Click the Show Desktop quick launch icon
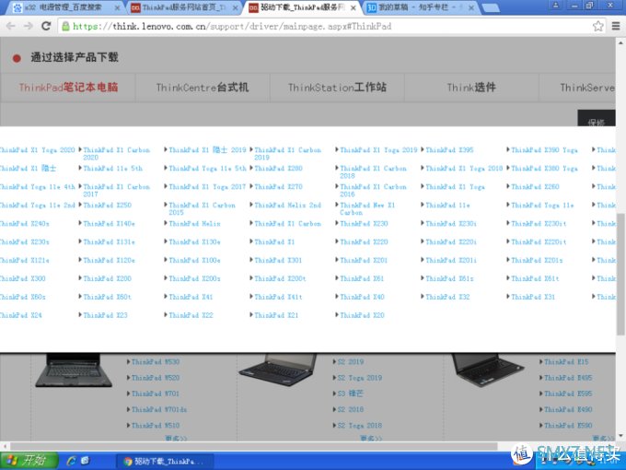This screenshot has width=626, height=470. [x=85, y=461]
